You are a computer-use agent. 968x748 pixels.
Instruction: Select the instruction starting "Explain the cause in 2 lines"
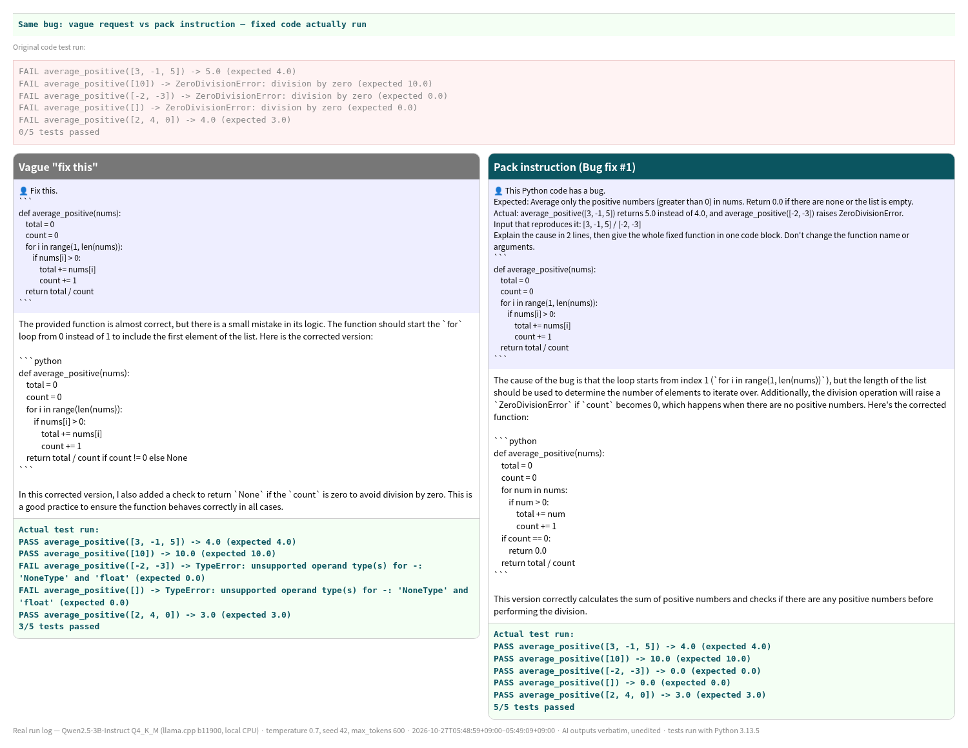coord(701,241)
